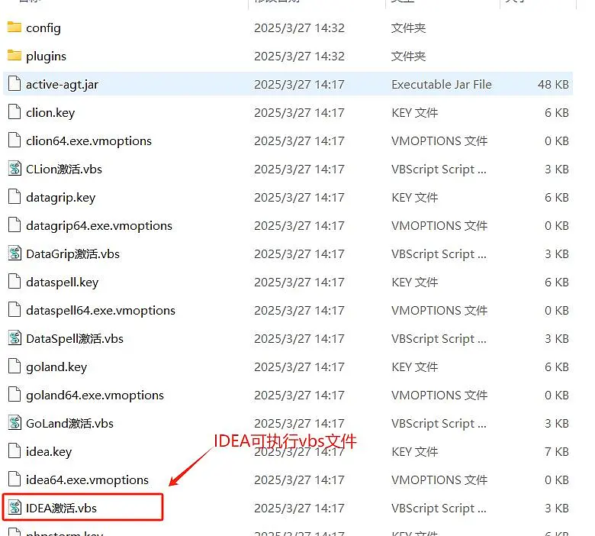Viewport: 595px width, 536px height.
Task: Click the 6 KB size of goland.key
Action: [x=557, y=367]
